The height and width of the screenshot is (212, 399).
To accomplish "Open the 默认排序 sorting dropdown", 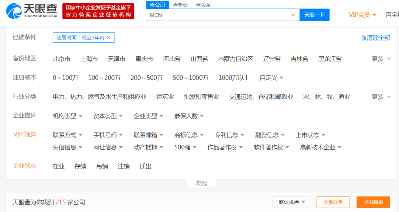I will click(291, 202).
